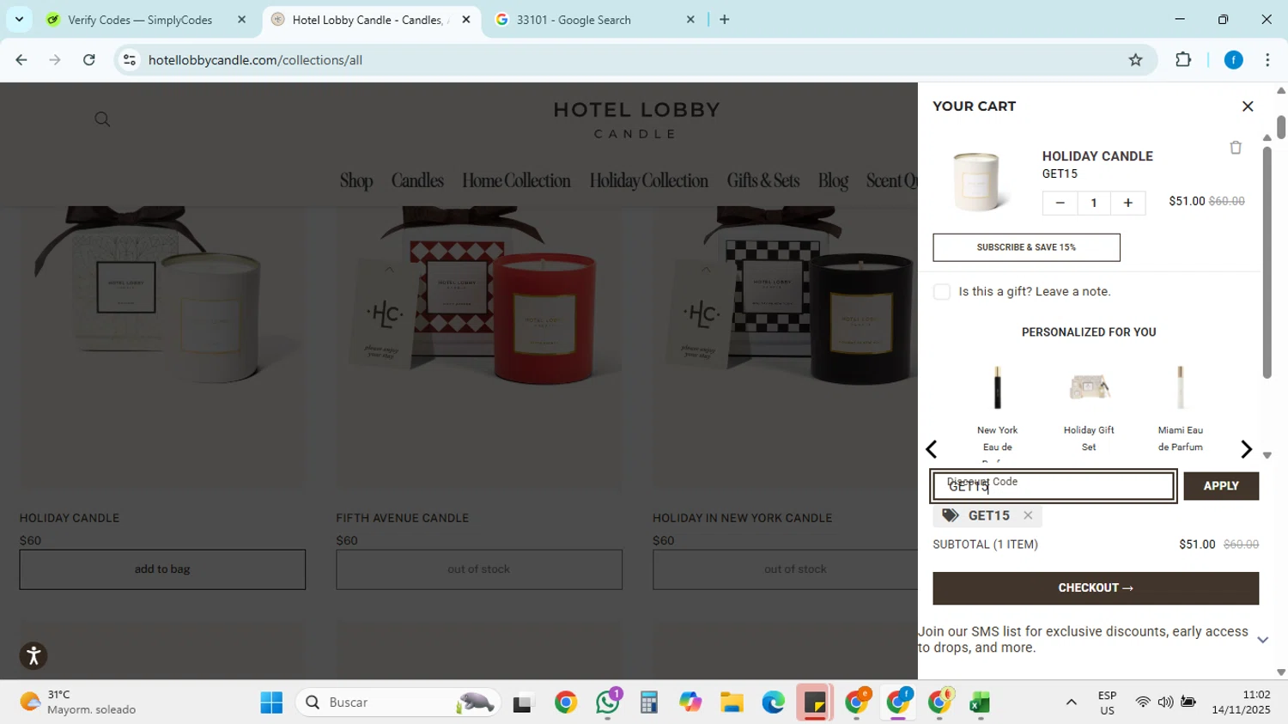Remove the GET15 discount tag
This screenshot has width=1288, height=724.
tap(1028, 515)
